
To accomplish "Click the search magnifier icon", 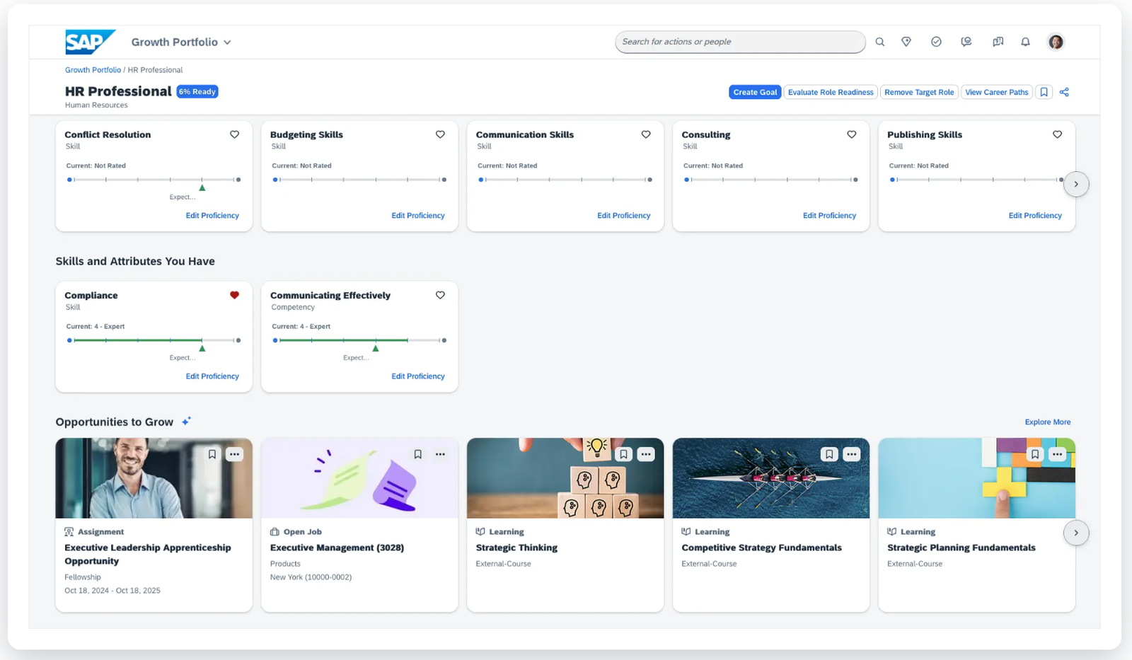I will click(879, 42).
